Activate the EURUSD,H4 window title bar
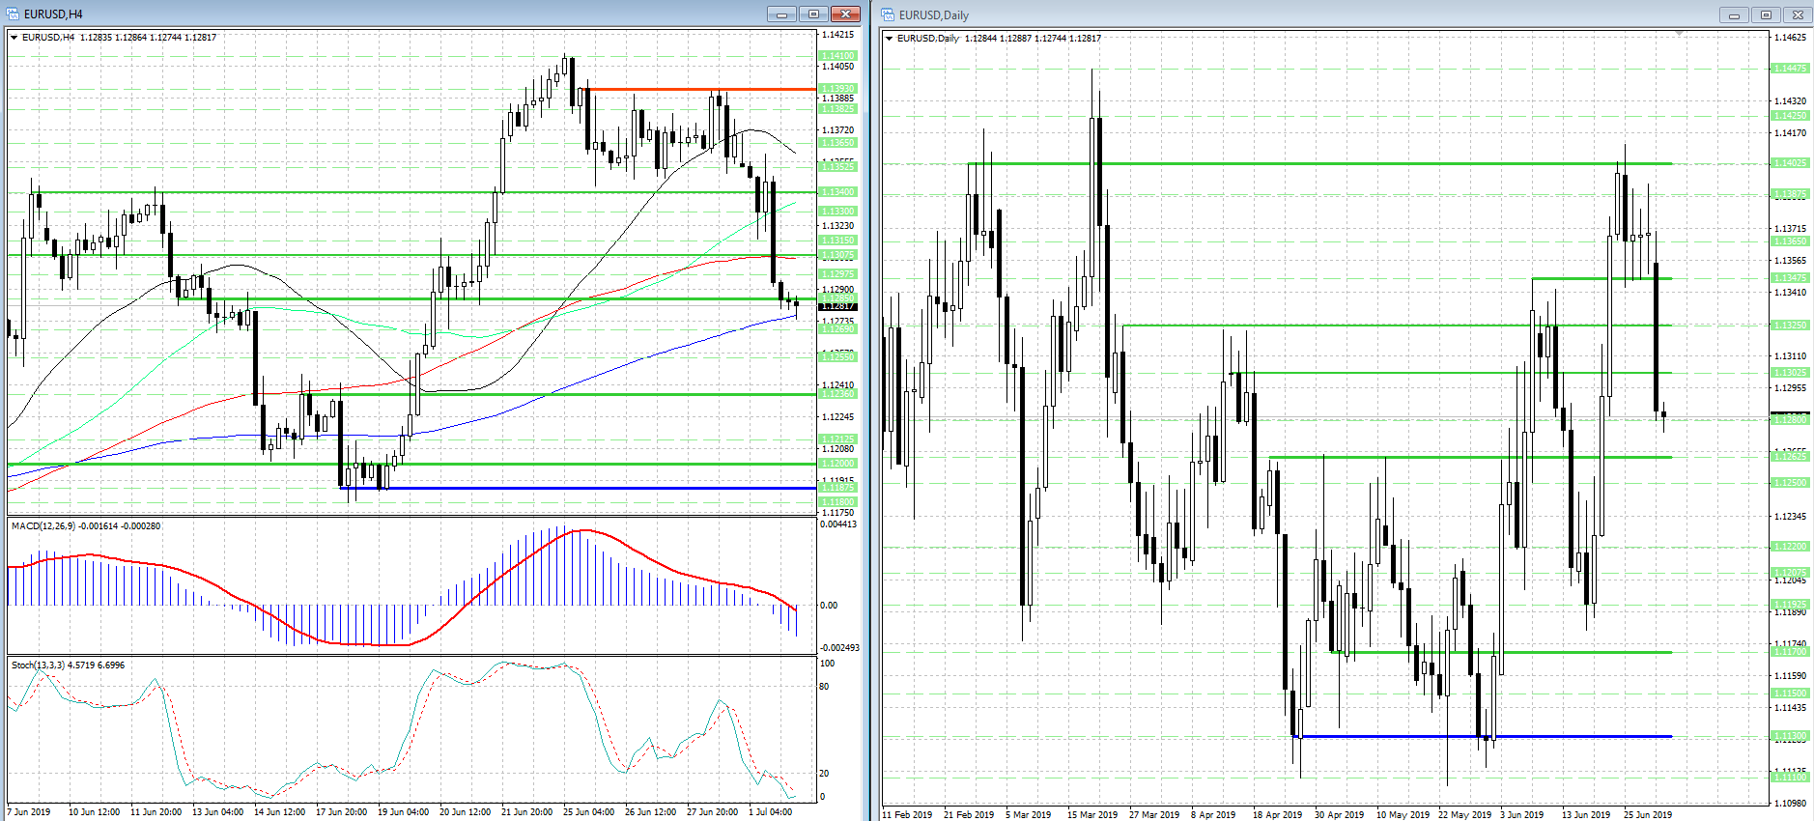The width and height of the screenshot is (1814, 821). [386, 14]
